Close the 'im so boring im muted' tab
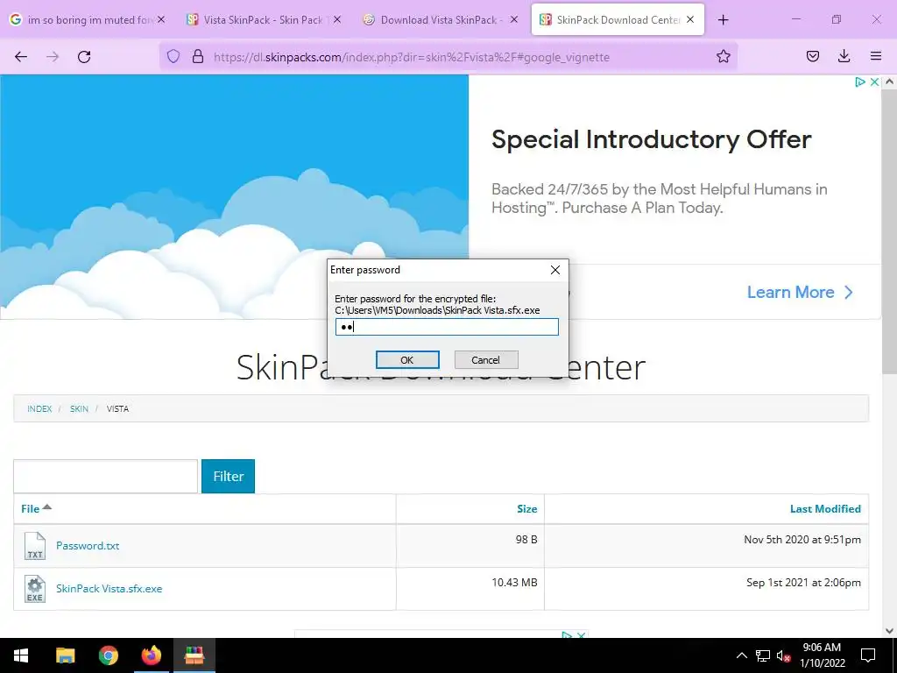The height and width of the screenshot is (673, 897). pos(161,19)
